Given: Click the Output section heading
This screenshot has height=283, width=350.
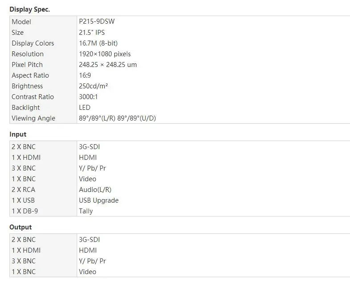Looking at the screenshot, I should point(21,227).
